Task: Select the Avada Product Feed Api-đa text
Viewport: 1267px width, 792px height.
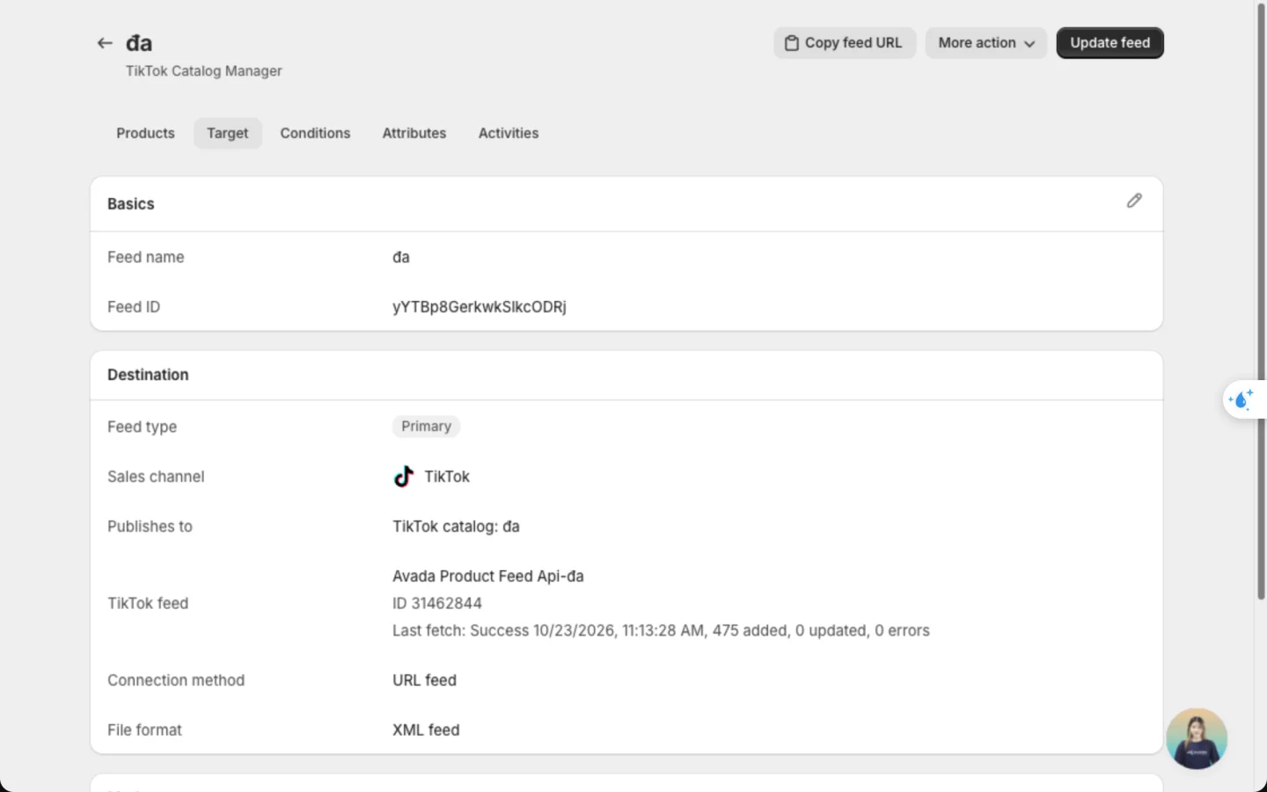Action: coord(488,576)
